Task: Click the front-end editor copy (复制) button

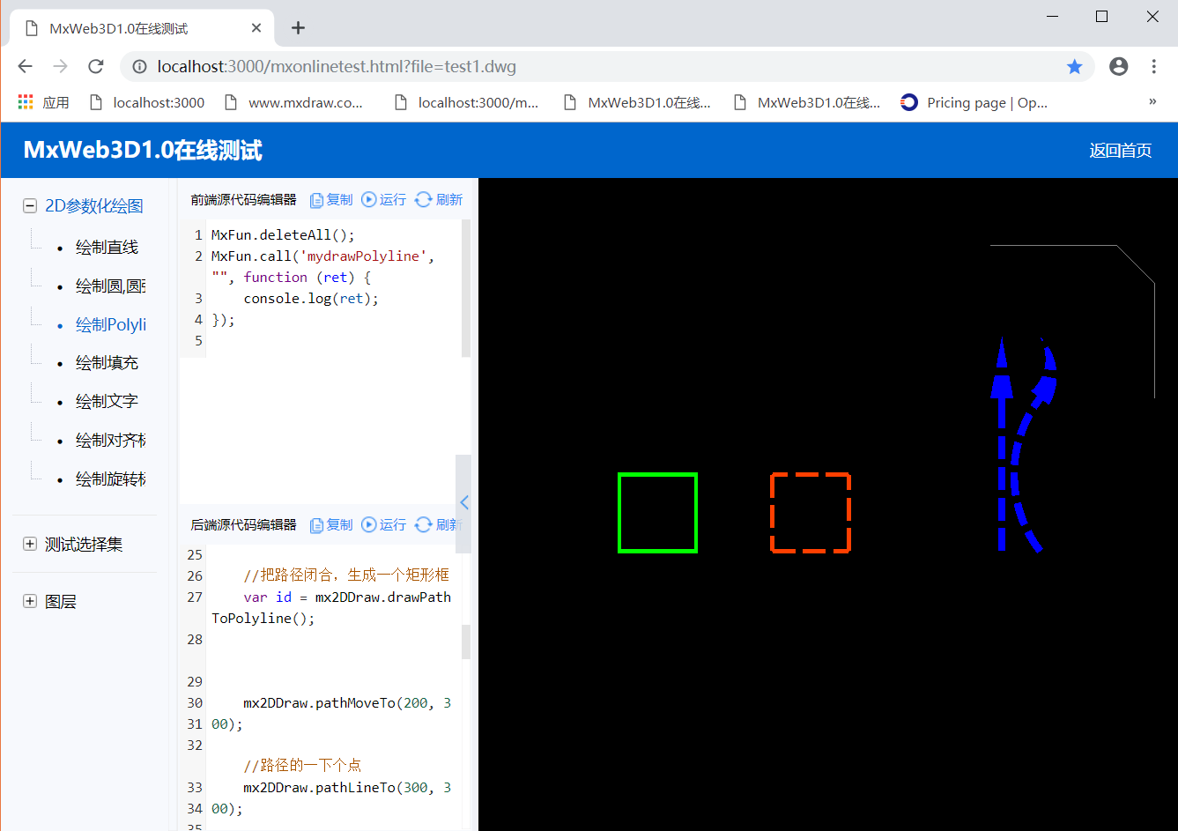Action: coord(331,200)
